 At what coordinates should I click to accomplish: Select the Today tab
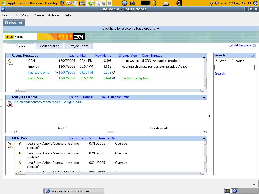pyautogui.click(x=20, y=46)
